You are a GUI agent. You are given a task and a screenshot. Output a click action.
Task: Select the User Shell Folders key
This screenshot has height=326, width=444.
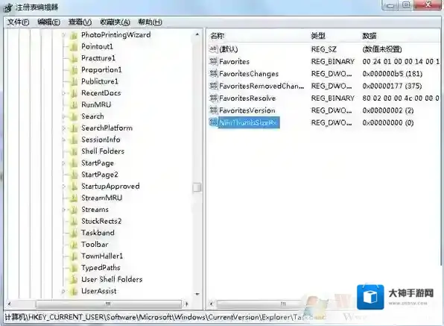tap(112, 279)
